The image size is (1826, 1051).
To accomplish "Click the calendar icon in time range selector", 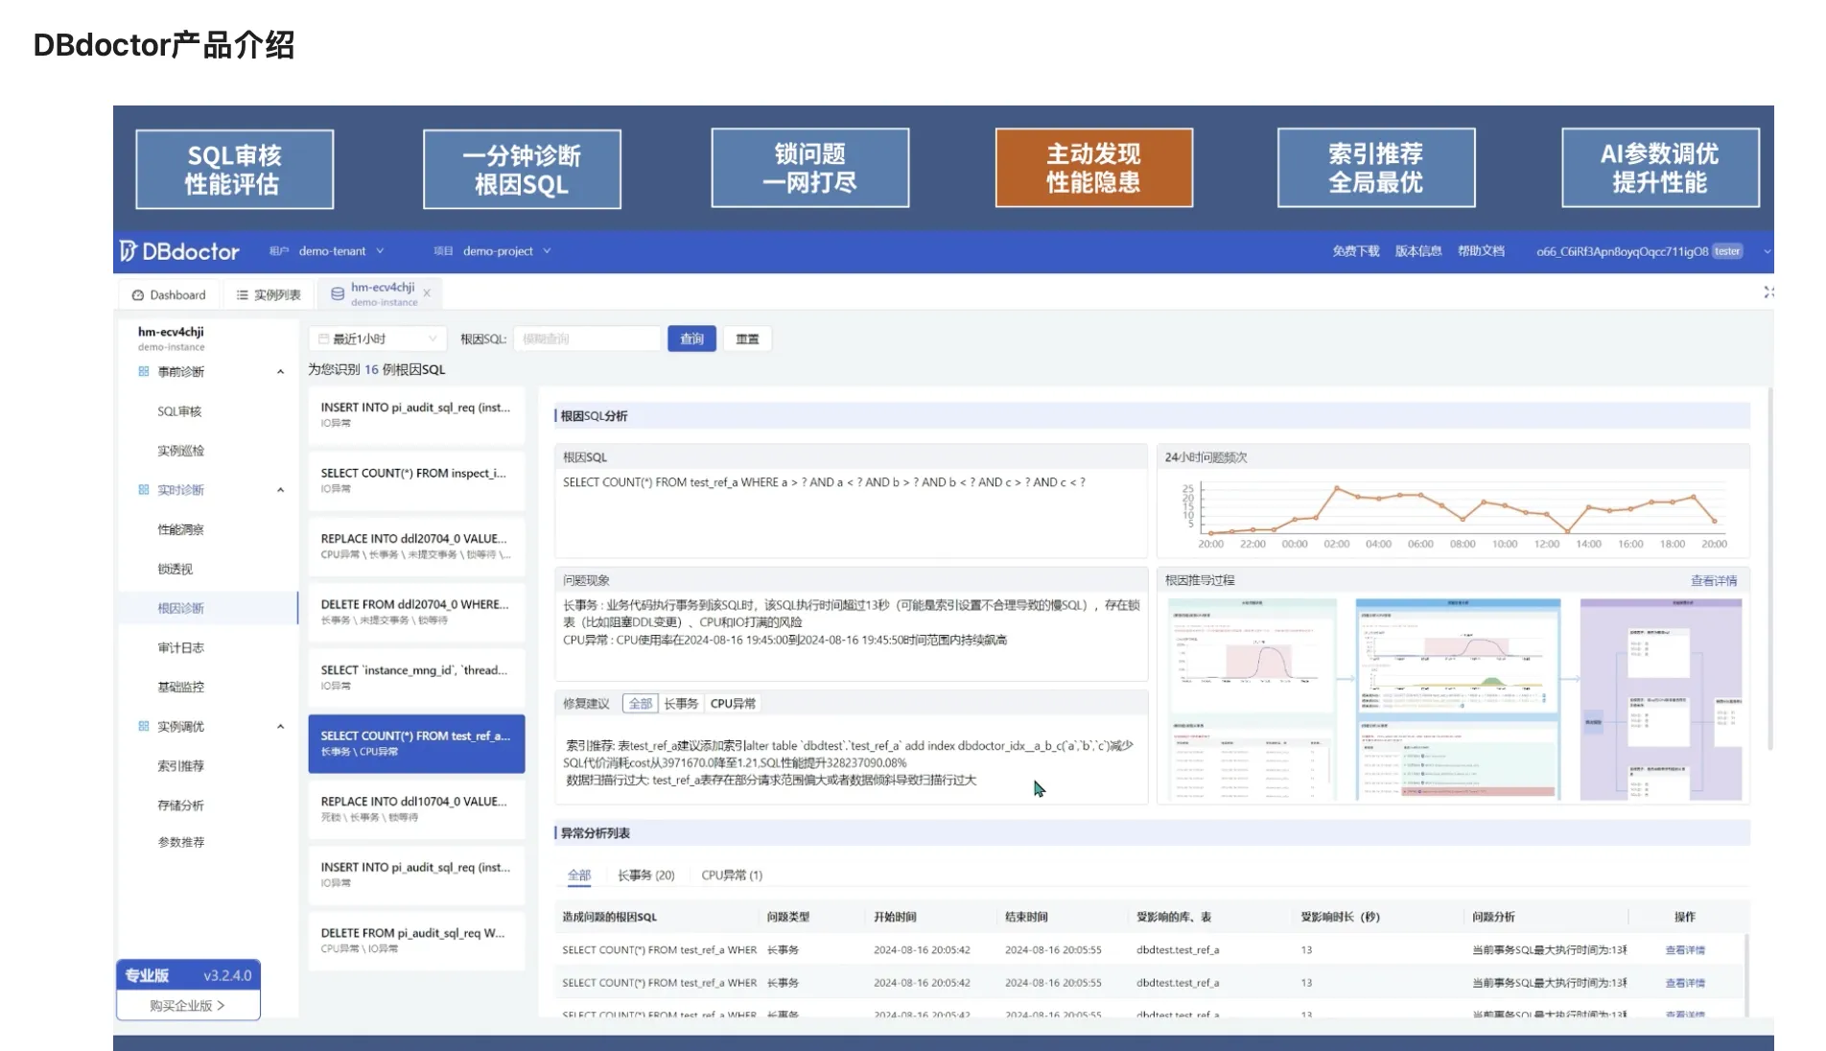I will (x=323, y=339).
